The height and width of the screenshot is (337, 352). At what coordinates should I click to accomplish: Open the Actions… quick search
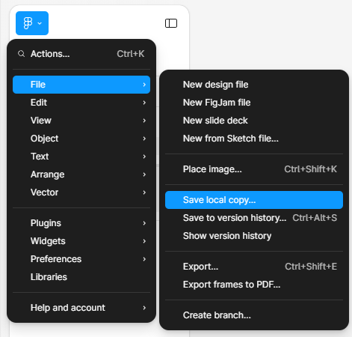tap(81, 54)
